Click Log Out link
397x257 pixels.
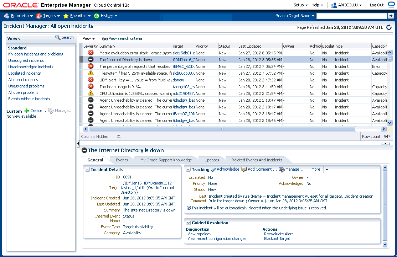377,5
